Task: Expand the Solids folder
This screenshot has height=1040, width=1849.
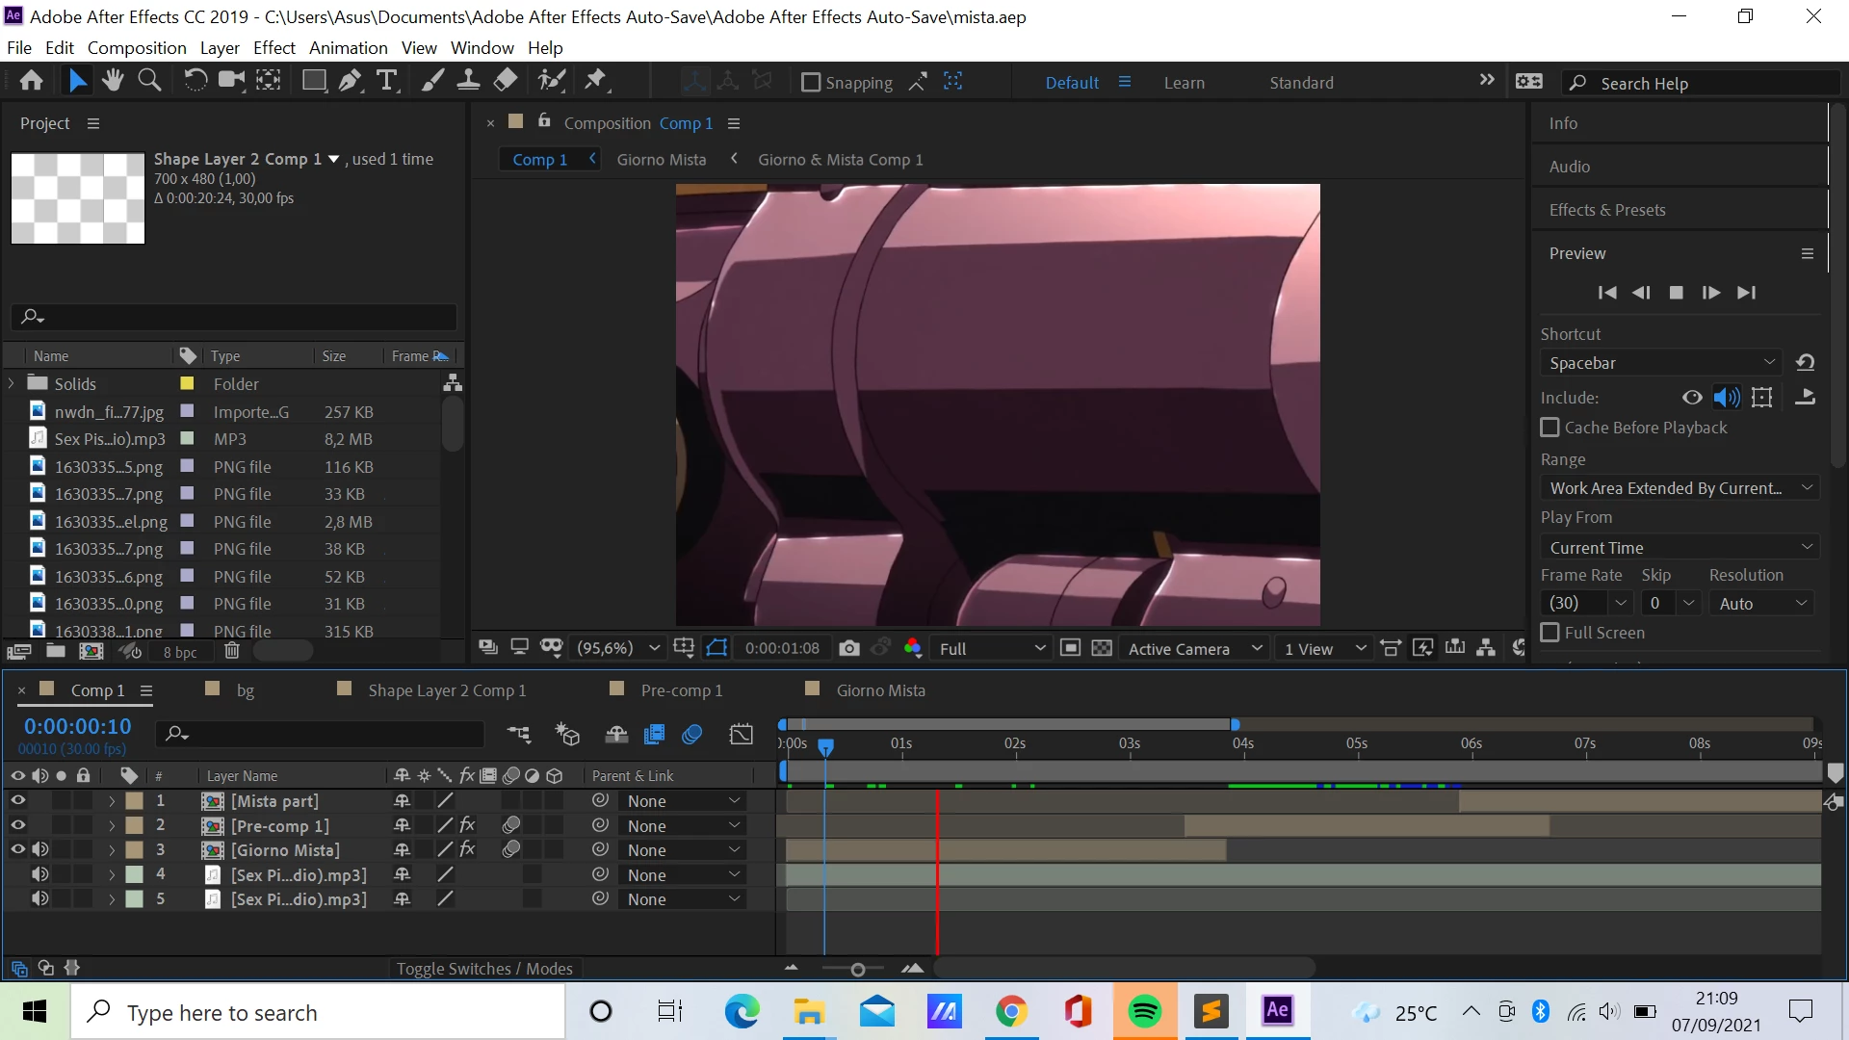Action: click(x=12, y=383)
